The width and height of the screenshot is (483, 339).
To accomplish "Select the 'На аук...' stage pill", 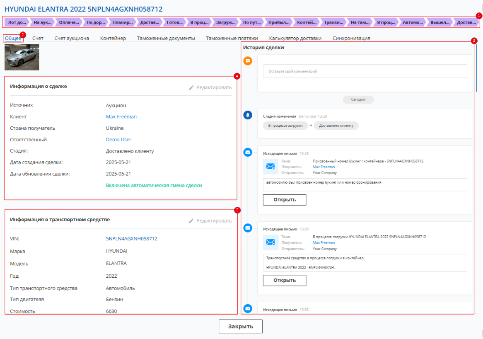I will (43, 22).
